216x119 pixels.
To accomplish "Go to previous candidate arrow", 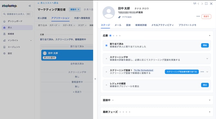I will [198, 4].
